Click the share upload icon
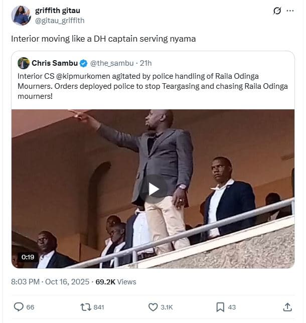Screen dimensions: 306x323 tap(287, 306)
